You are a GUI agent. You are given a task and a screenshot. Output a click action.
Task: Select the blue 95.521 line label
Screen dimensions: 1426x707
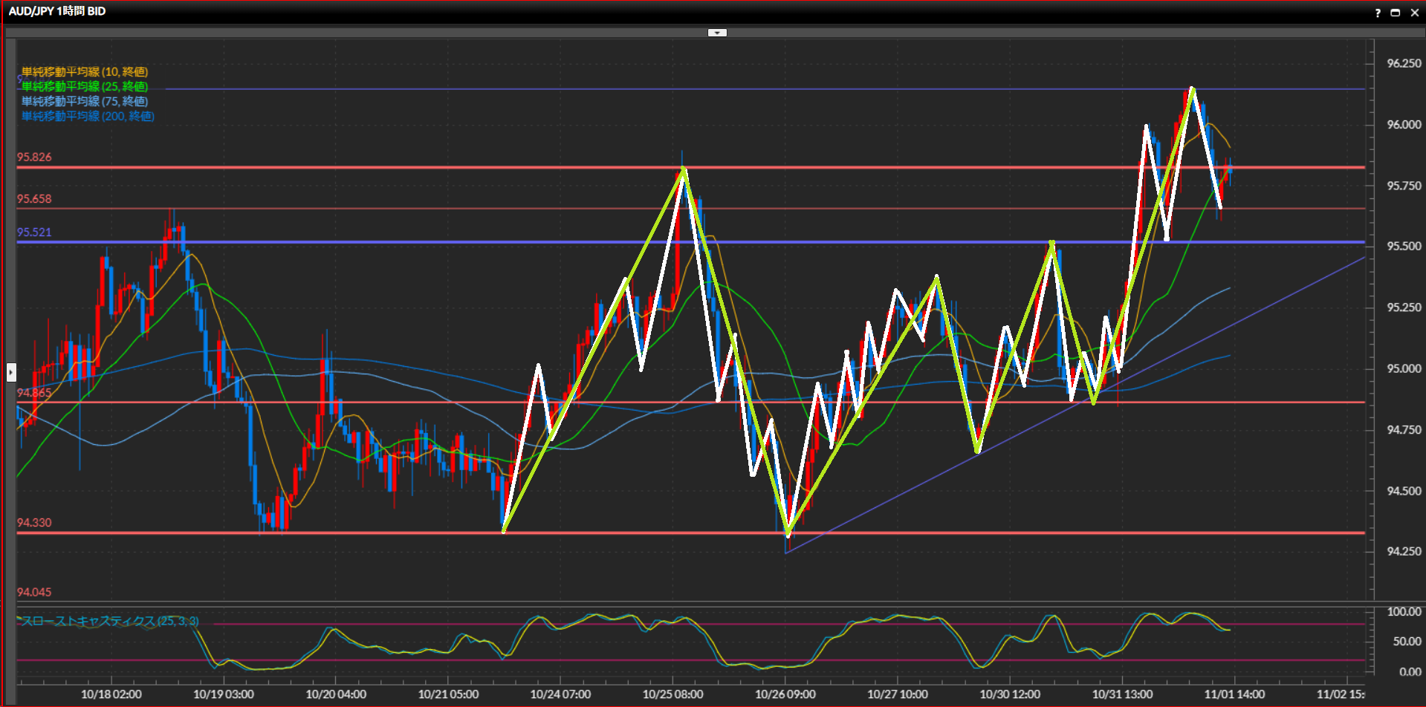(x=34, y=232)
